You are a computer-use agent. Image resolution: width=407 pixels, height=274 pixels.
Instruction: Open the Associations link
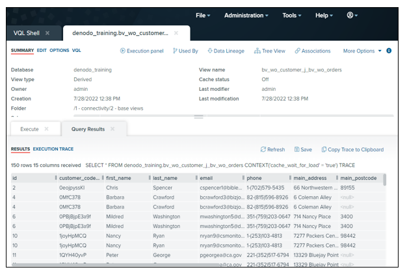316,51
